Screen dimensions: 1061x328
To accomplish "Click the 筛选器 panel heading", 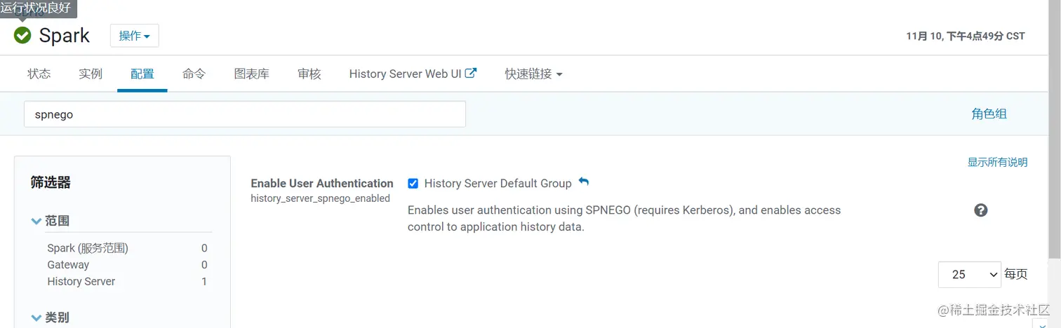I will [x=51, y=183].
